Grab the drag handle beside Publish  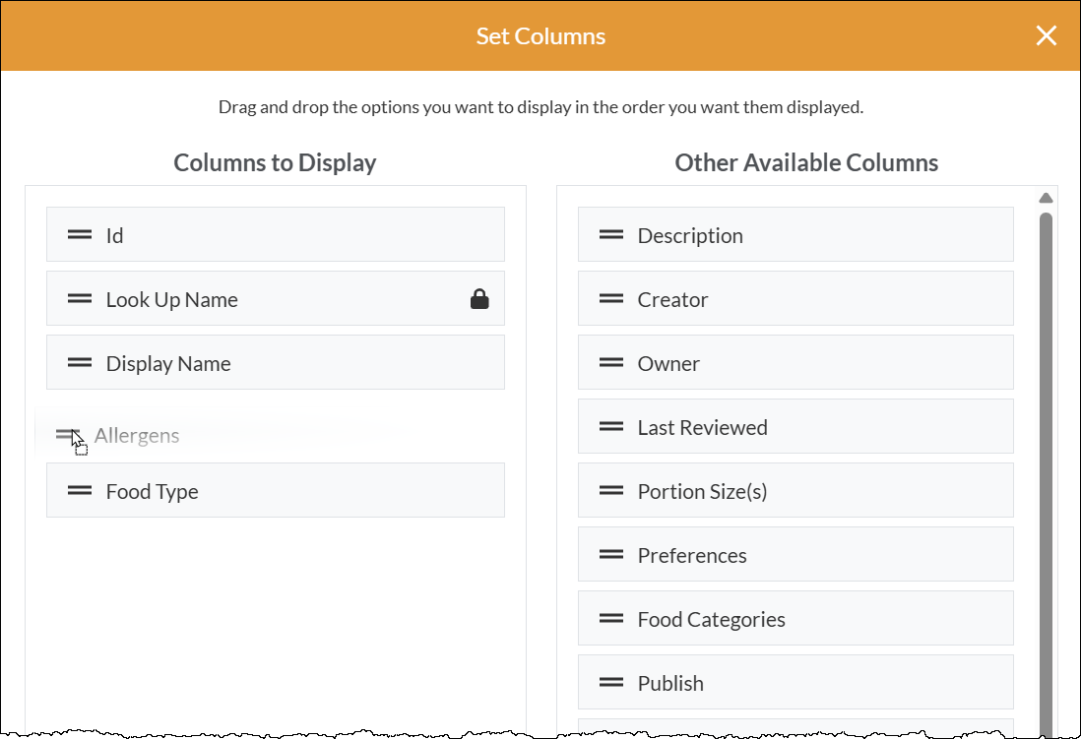point(610,683)
